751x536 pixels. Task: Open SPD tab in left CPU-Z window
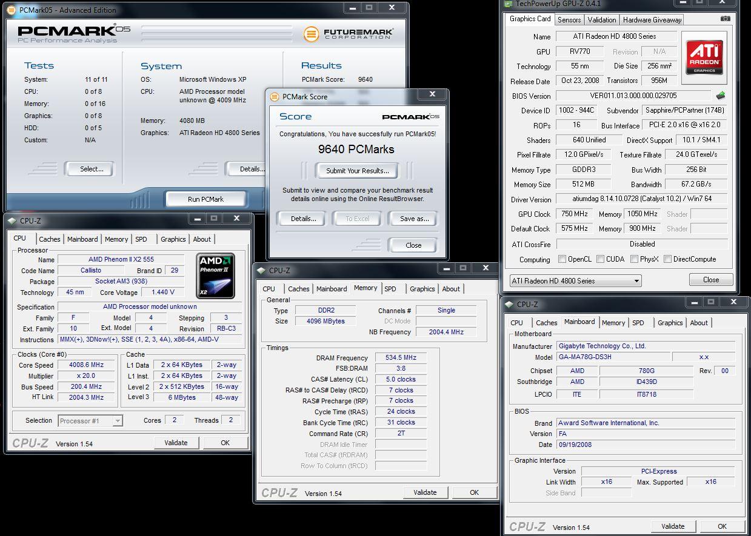pos(141,239)
